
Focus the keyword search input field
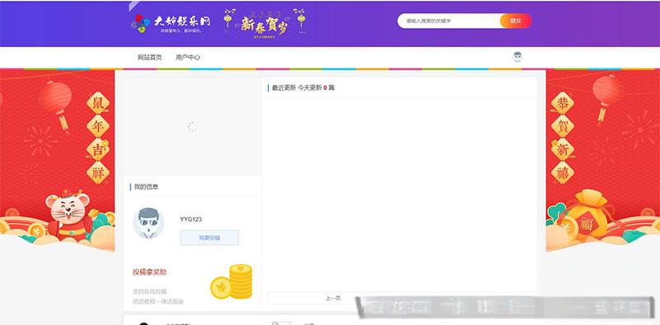click(x=449, y=21)
